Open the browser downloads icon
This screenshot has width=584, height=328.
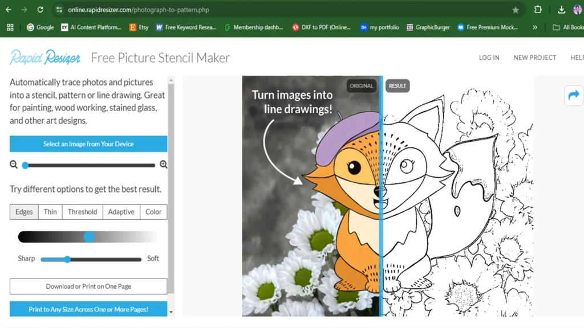pos(562,10)
